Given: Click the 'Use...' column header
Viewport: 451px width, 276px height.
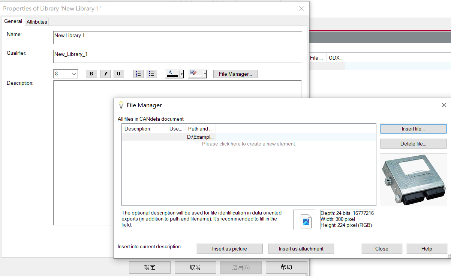Looking at the screenshot, I should pyautogui.click(x=177, y=129).
